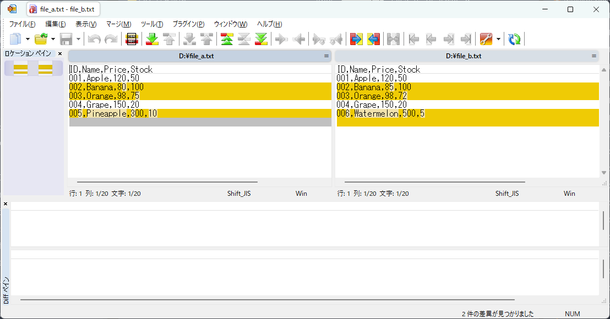The image size is (610, 319).
Task: Open the マージ(M) menu
Action: 118,24
